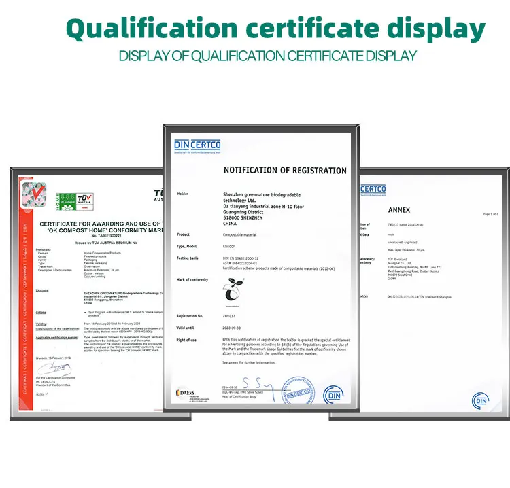Click the 'NOTIFICATION OF REGISTRATION' title
The image size is (510, 488).
point(285,171)
